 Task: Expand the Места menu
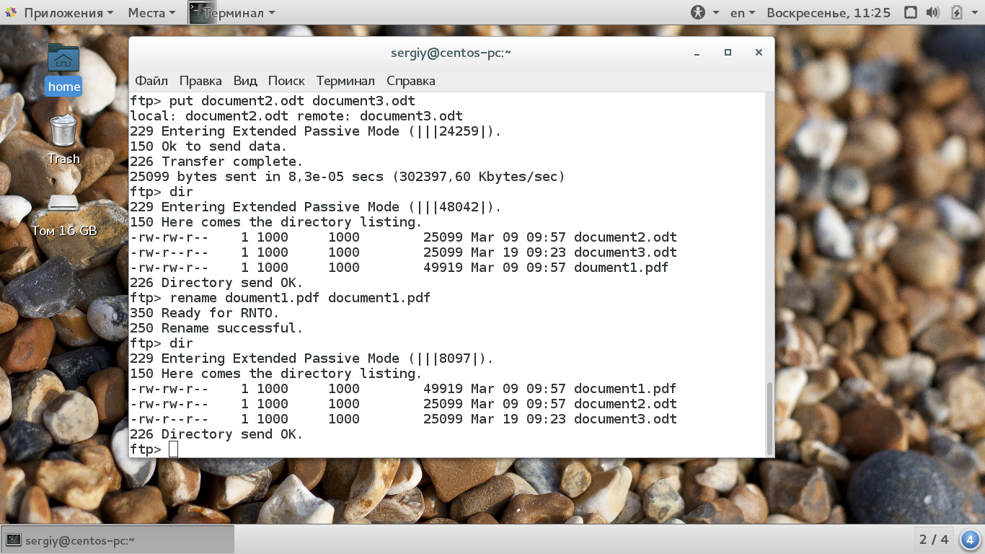[151, 12]
